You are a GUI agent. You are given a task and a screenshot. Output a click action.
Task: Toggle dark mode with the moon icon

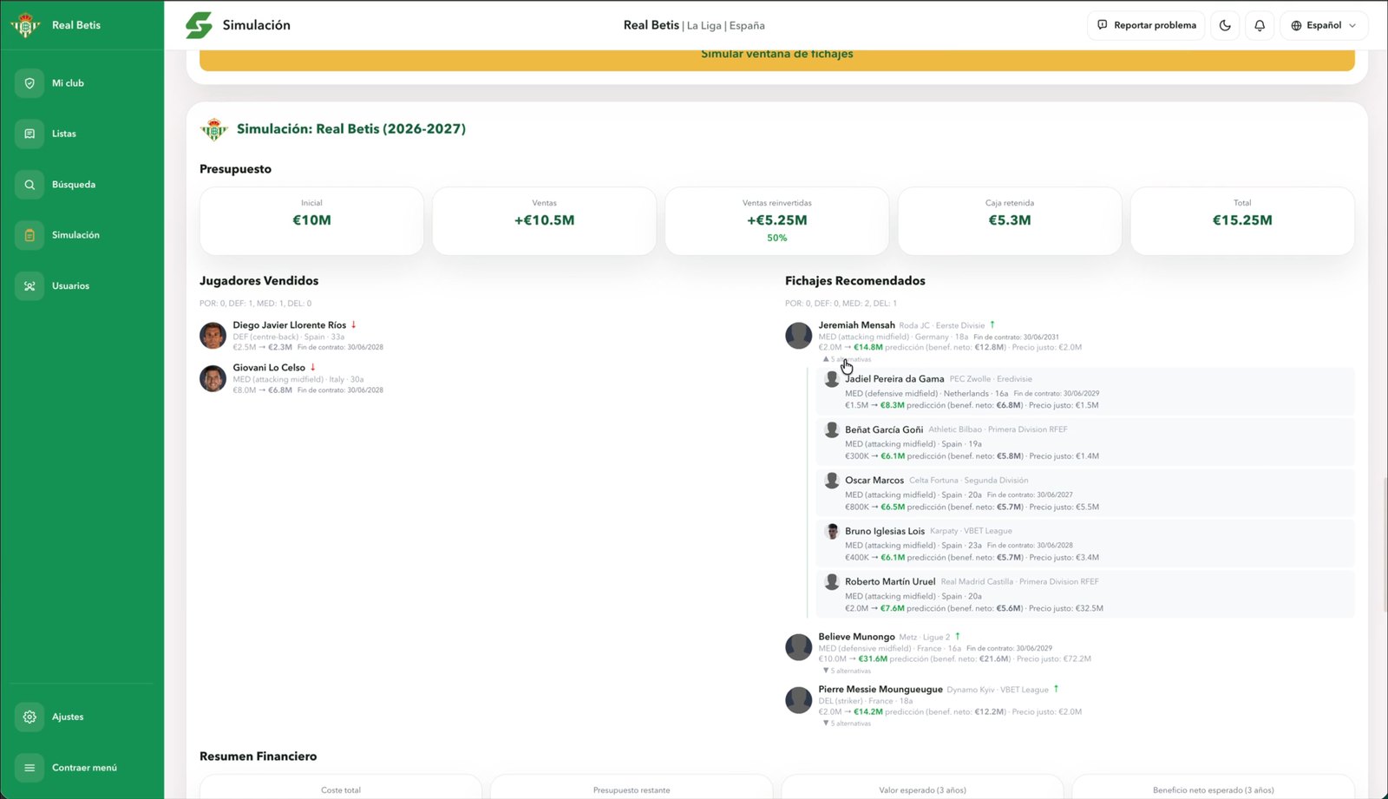coord(1225,25)
